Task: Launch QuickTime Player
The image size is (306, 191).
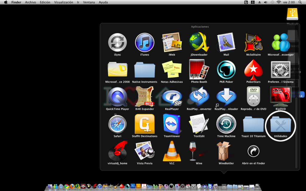Action: (x=117, y=97)
